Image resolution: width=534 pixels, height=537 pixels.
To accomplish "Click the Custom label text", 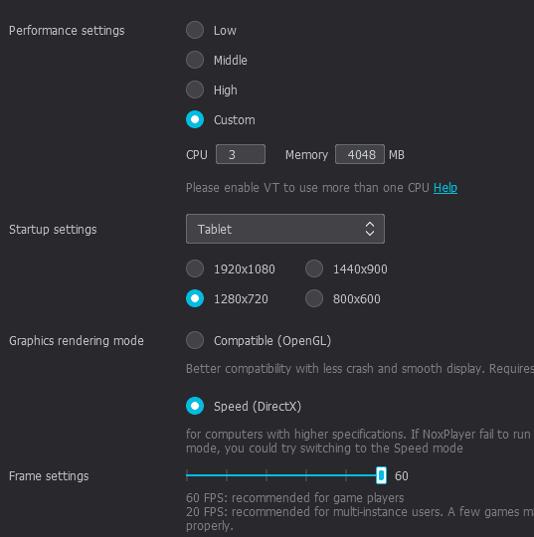I will [x=235, y=120].
